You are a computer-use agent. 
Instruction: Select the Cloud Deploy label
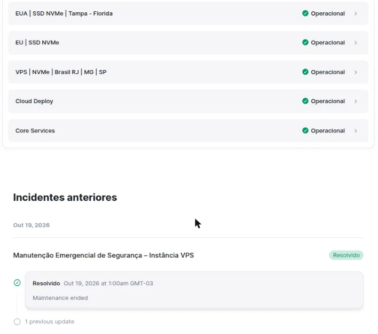tap(34, 101)
